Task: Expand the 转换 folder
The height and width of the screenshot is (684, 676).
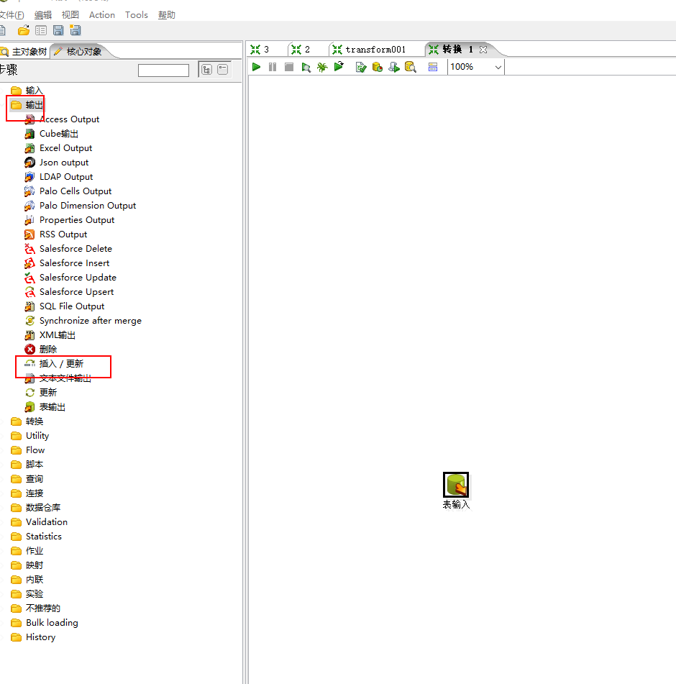Action: click(27, 421)
